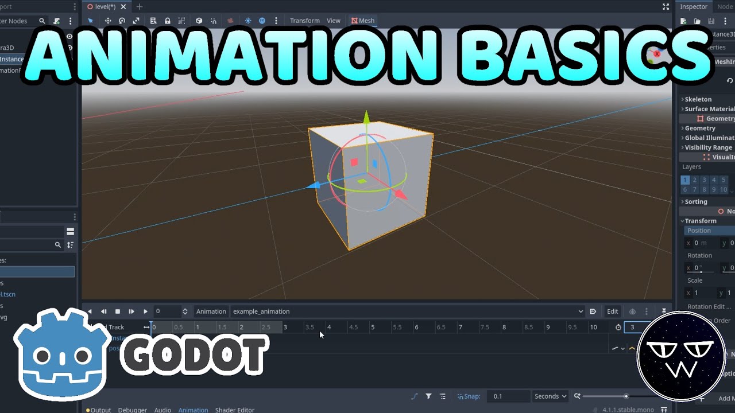
Task: Play animation from current position
Action: (145, 311)
